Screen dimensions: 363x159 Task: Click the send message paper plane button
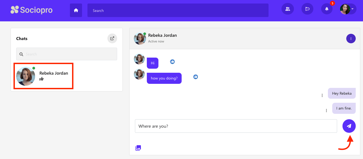click(349, 126)
